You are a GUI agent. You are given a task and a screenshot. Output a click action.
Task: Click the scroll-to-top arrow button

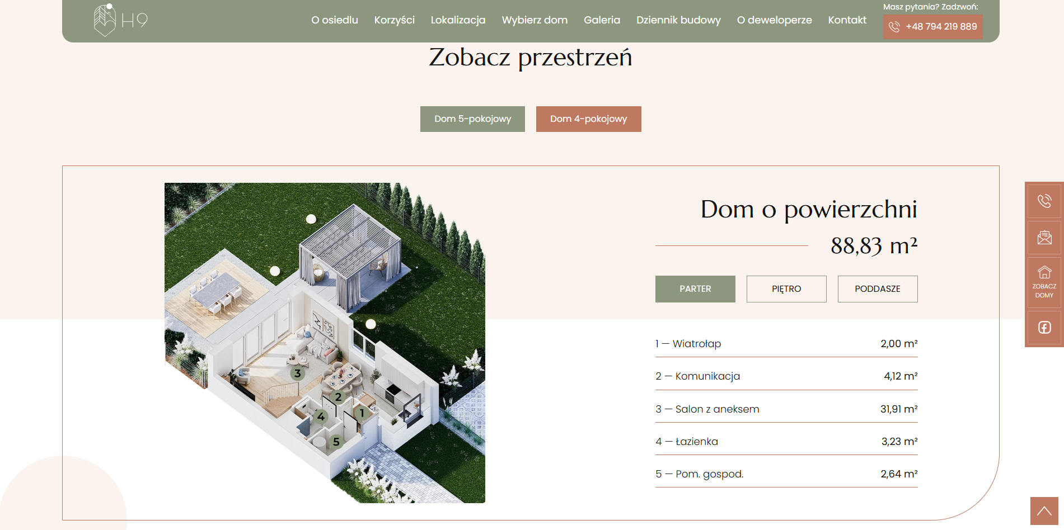pos(1044,511)
